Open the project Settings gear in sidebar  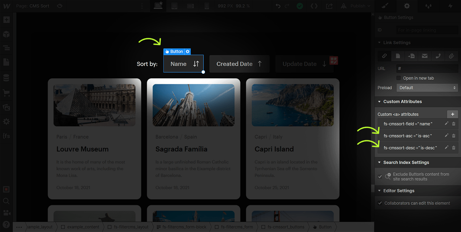6,122
